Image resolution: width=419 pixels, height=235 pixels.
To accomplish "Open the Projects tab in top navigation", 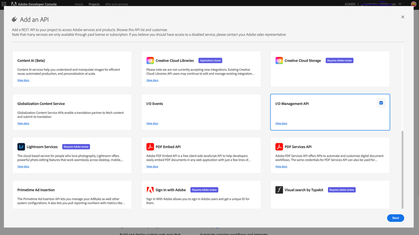I will point(94,4).
